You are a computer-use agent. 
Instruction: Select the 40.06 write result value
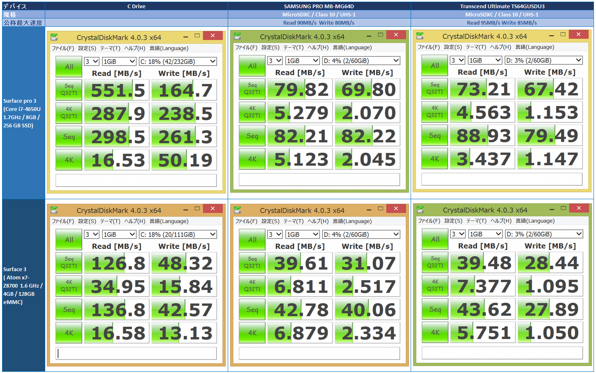[367, 310]
